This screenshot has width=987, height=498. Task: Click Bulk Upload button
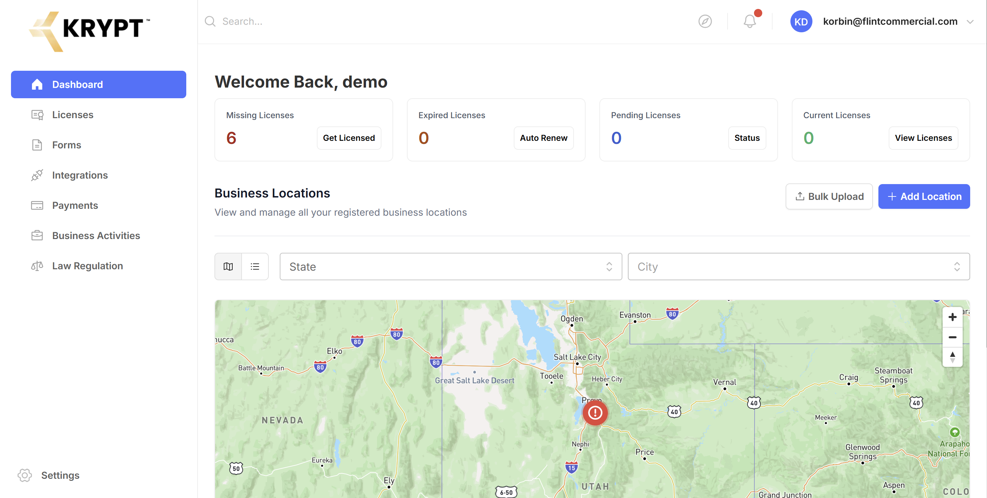[829, 196]
